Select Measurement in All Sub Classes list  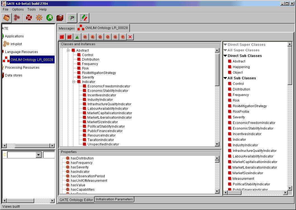[243, 178]
